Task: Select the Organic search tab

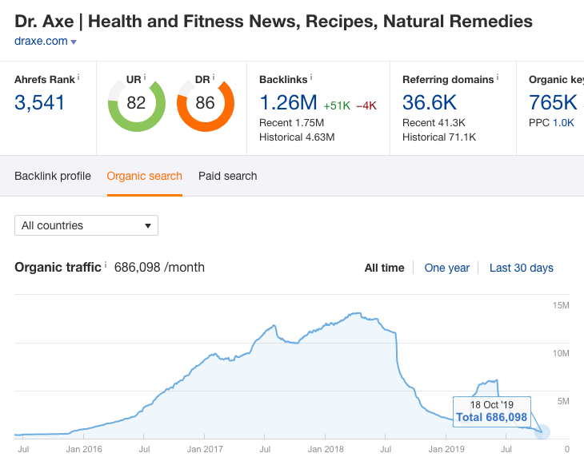Action: point(145,176)
